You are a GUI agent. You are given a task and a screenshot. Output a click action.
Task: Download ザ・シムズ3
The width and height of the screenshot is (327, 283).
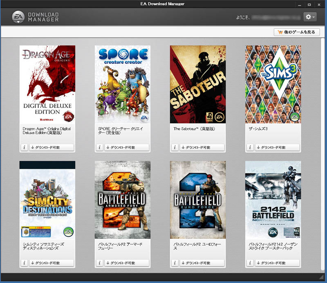[x=277, y=147]
